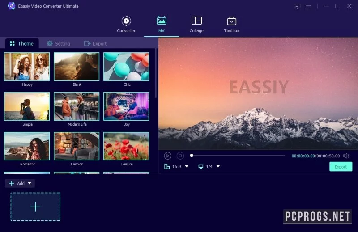Choose the Fashion theme thumbnail

77,146
